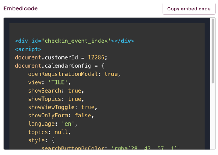Click the style: { line
The height and width of the screenshot is (155, 218).
click(41, 140)
